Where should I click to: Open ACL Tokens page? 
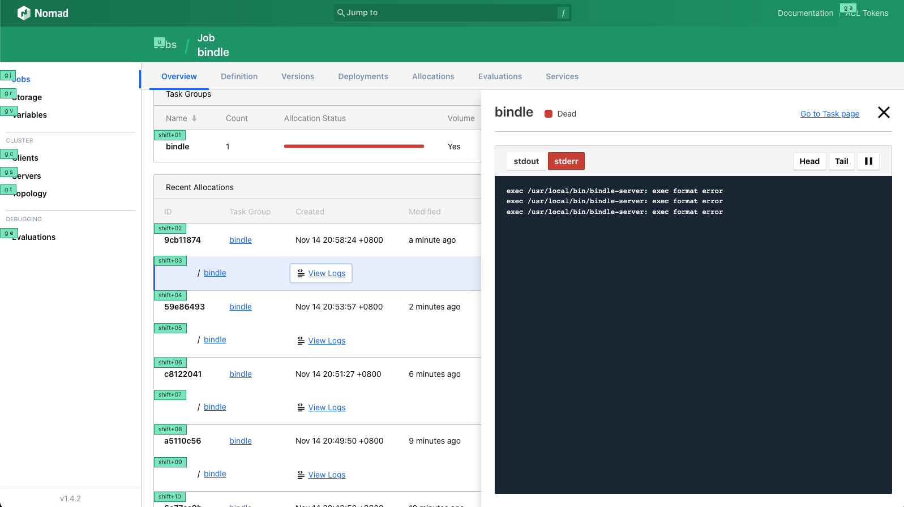coord(867,13)
